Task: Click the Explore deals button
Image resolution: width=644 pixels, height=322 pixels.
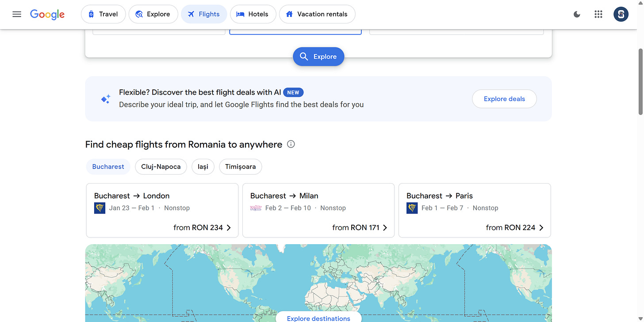Action: click(x=504, y=99)
